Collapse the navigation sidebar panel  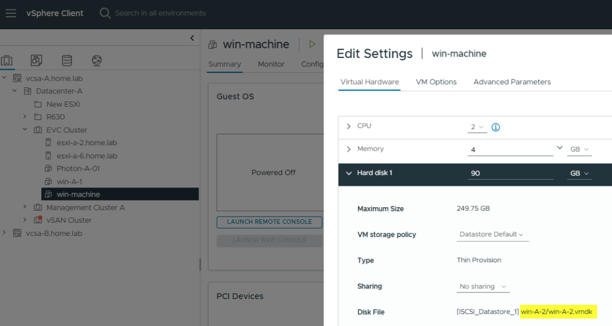(192, 38)
